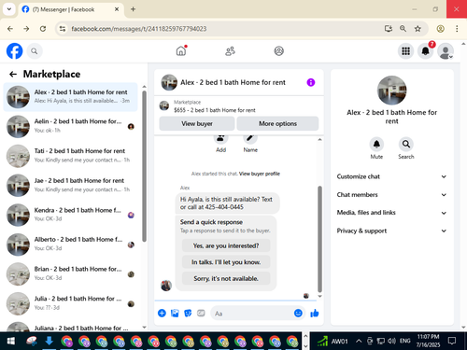Open the emoji picker smiley icon
The width and height of the screenshot is (467, 350).
point(298,313)
